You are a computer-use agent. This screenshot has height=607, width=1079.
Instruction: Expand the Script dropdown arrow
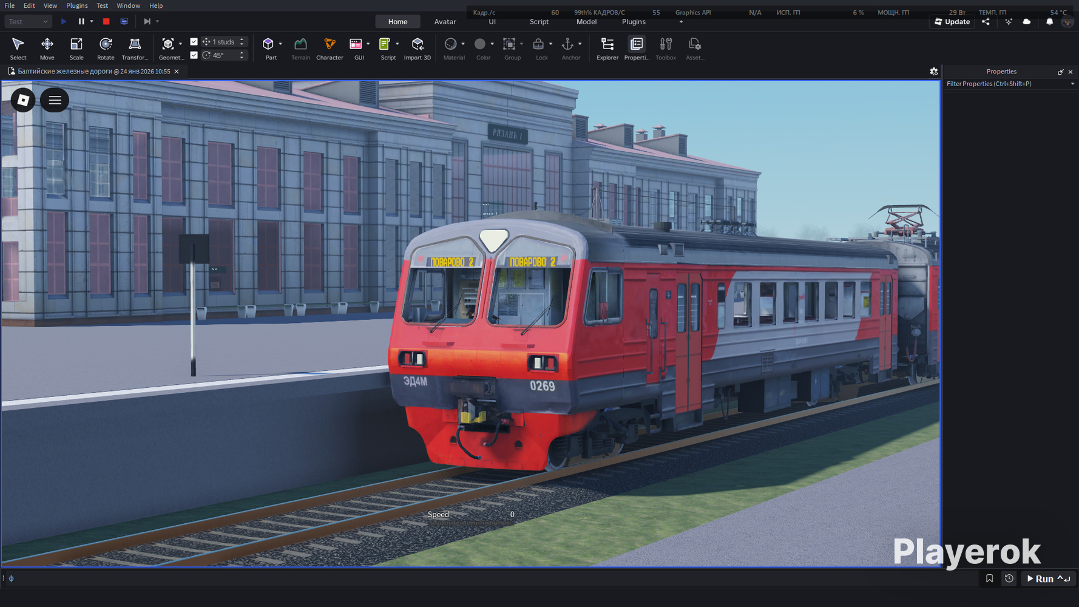pyautogui.click(x=397, y=44)
